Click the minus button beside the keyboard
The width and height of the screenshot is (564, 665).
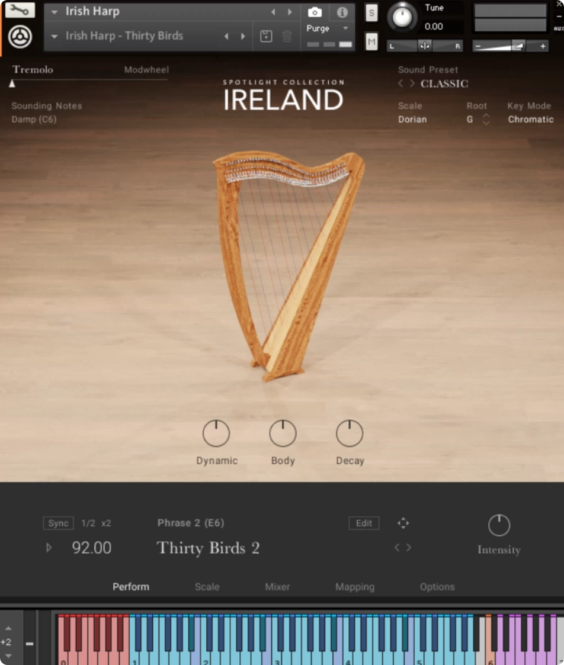(x=29, y=643)
